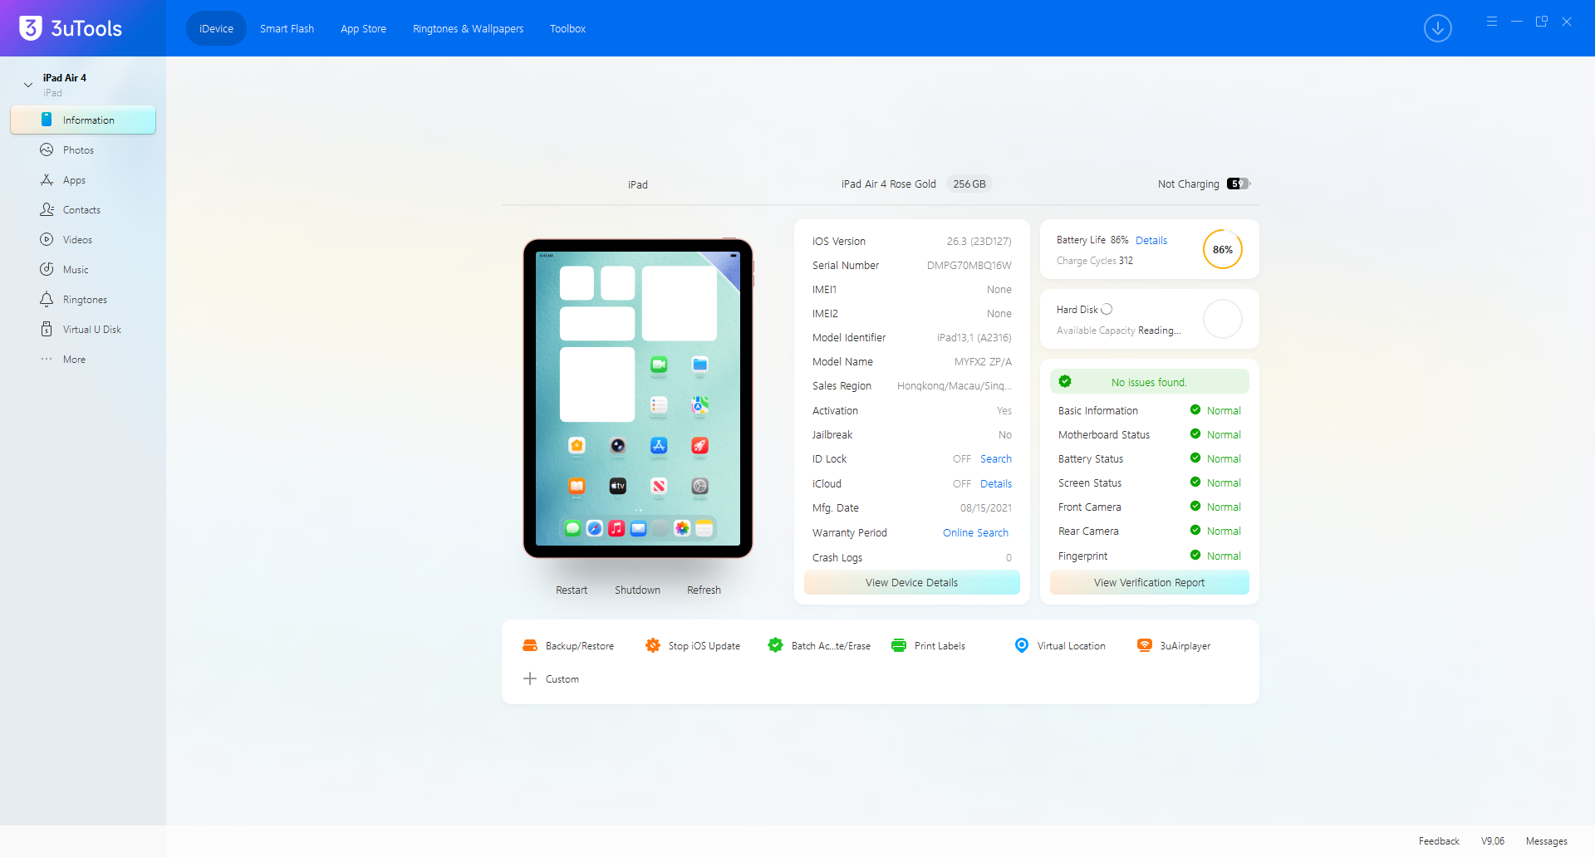Open Feedback in the status bar
1595x857 pixels.
coord(1439,841)
